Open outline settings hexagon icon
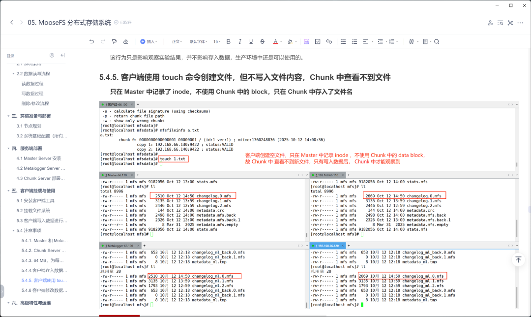The width and height of the screenshot is (531, 317). 52,55
